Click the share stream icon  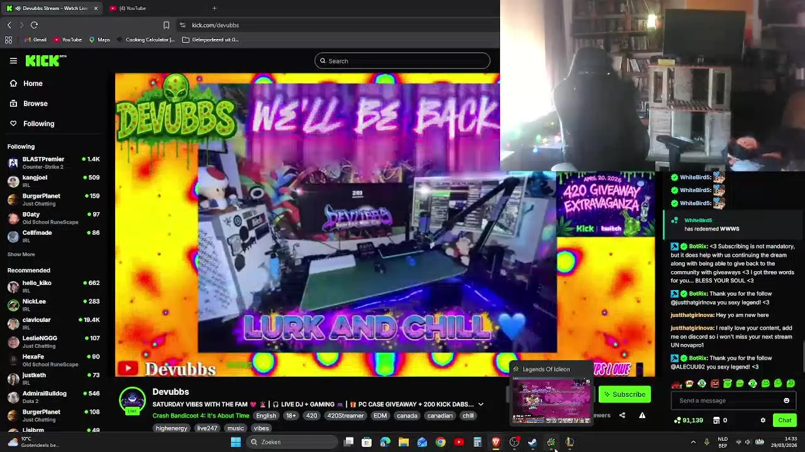[622, 416]
